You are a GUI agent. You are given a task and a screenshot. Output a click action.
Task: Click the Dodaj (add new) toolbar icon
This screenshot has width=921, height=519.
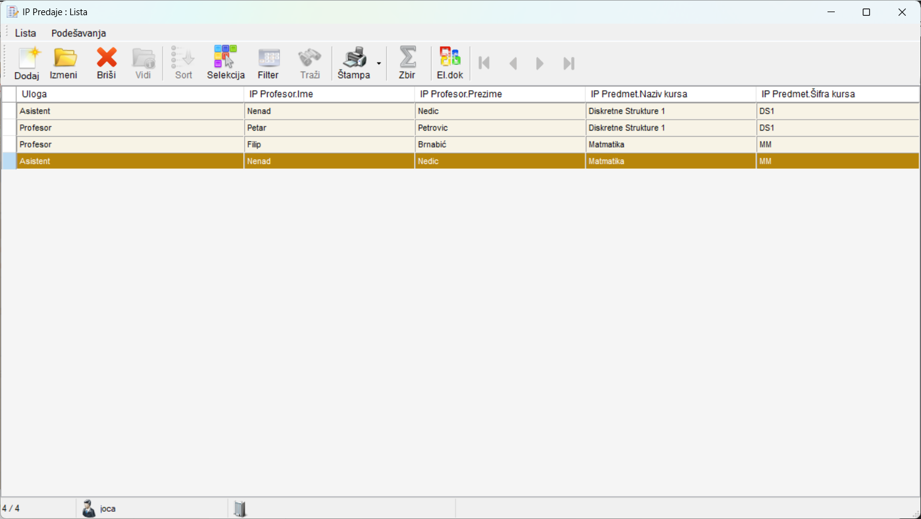(x=27, y=63)
